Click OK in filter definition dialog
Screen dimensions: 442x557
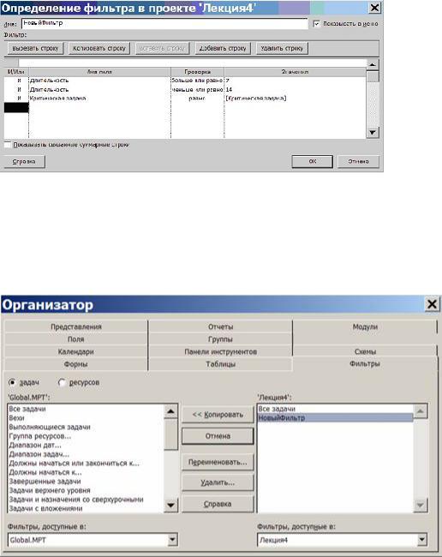pos(312,161)
